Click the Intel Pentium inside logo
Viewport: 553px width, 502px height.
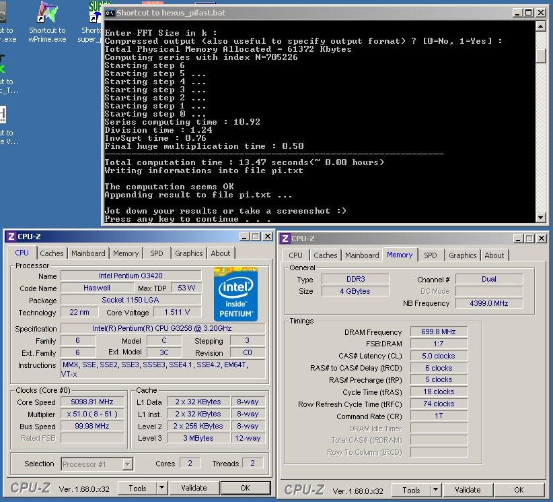point(235,294)
